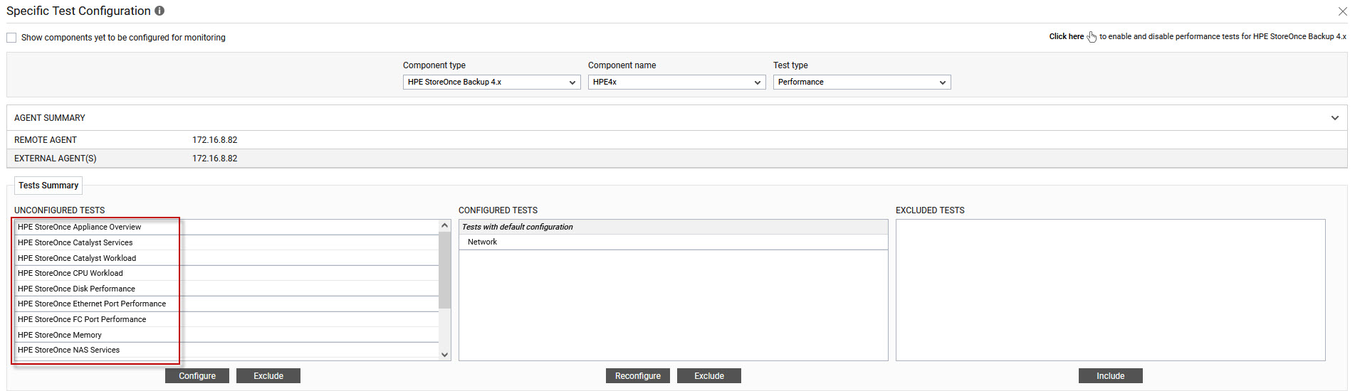Select HPE StoreOnce Catalyst Workload test

pyautogui.click(x=226, y=258)
